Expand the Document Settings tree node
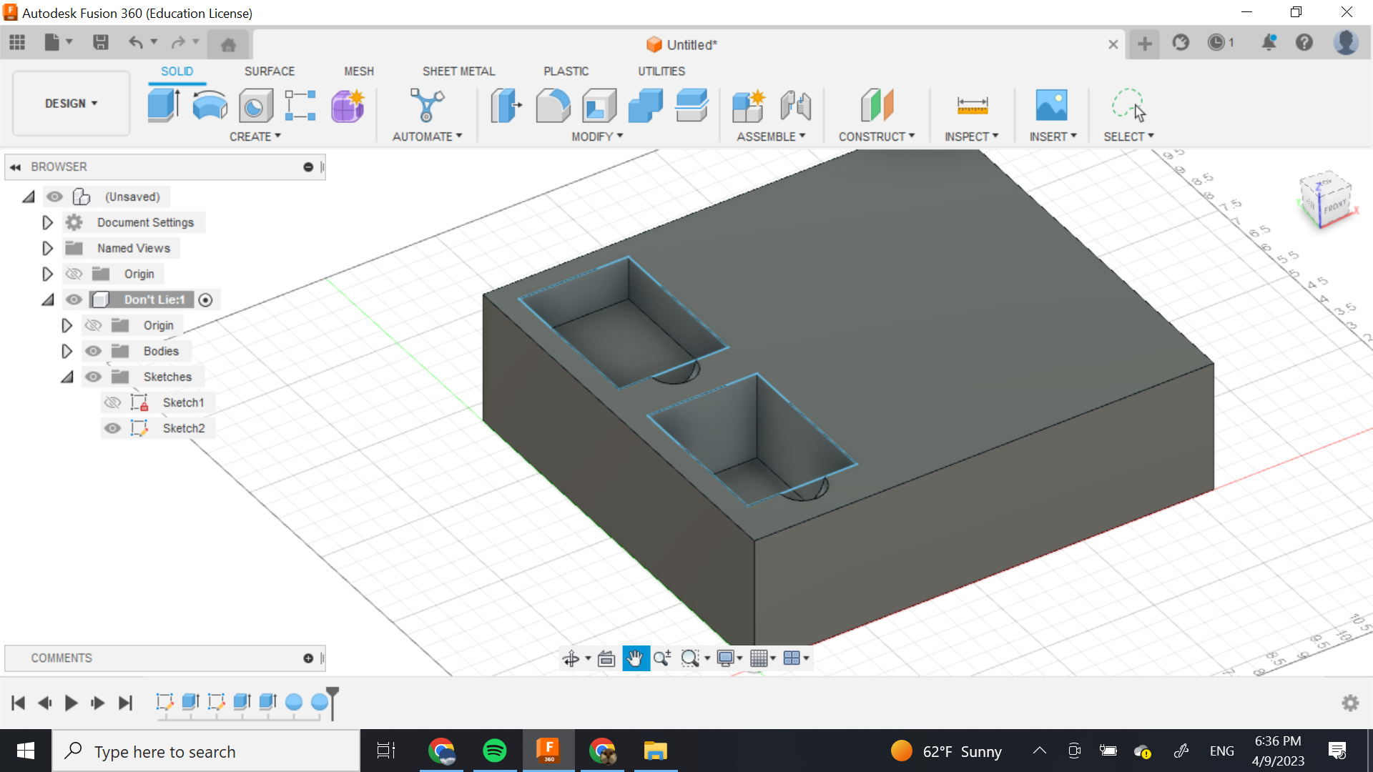 (x=47, y=222)
